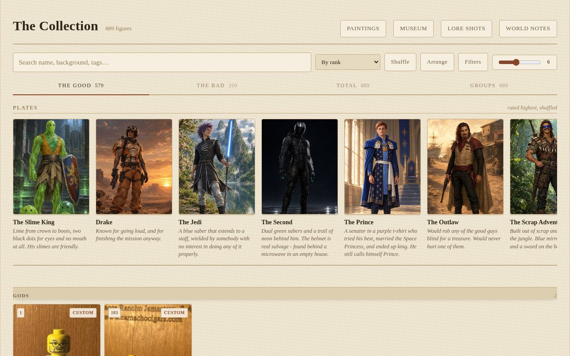Open The Outlaw plate image
The height and width of the screenshot is (356, 570).
(465, 166)
